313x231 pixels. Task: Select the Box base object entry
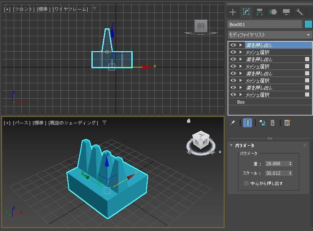241,102
